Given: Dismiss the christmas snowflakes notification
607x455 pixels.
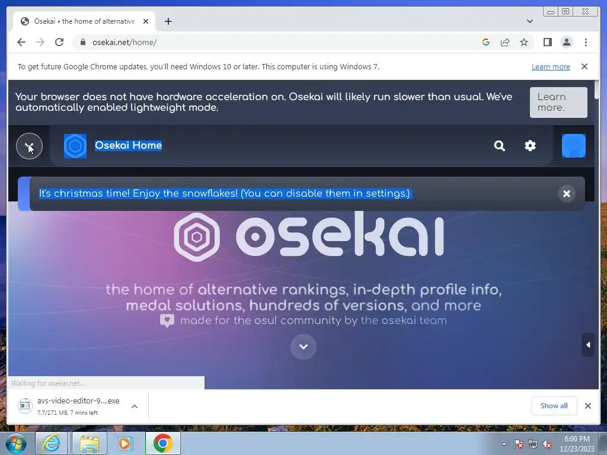Looking at the screenshot, I should [566, 194].
